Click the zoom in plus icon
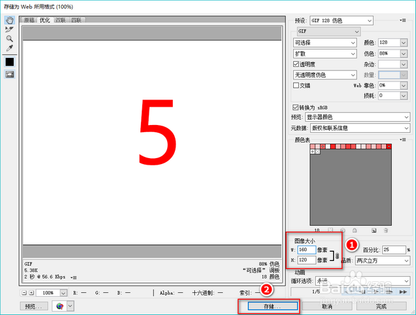 click(x=31, y=293)
